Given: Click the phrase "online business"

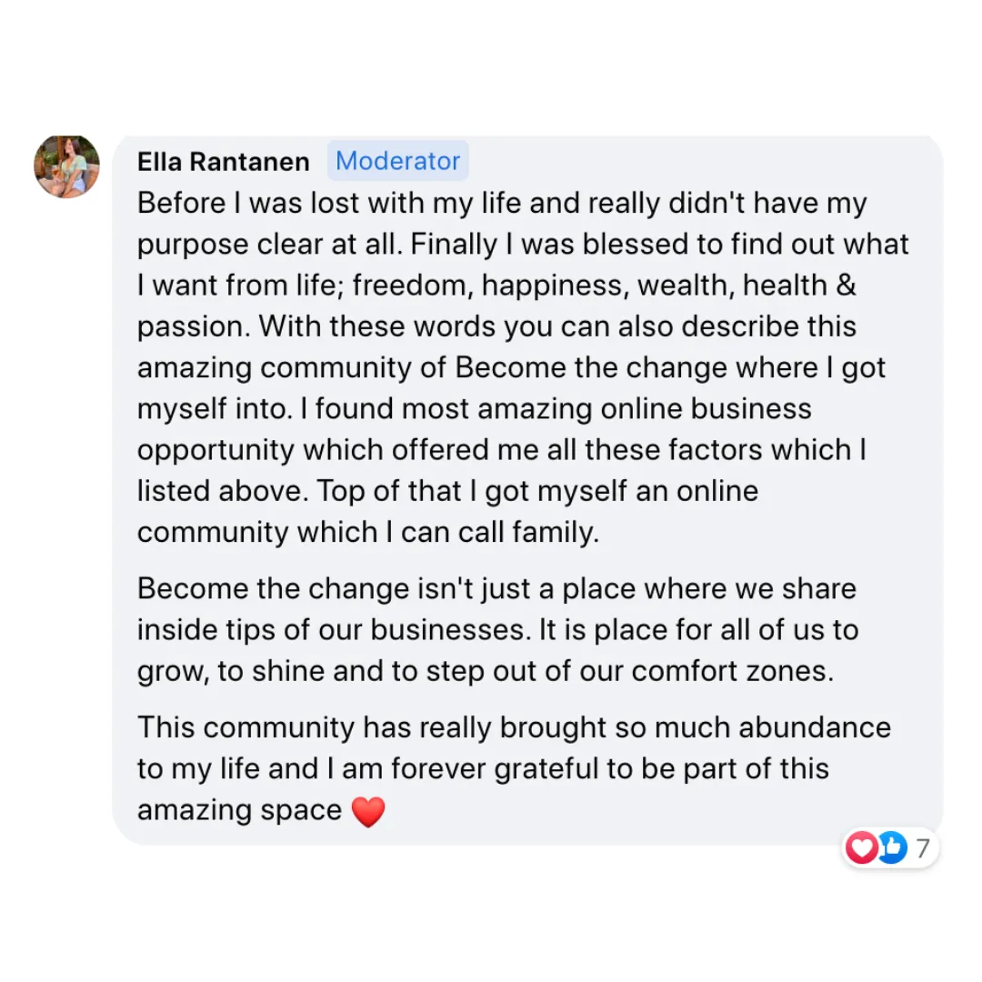Looking at the screenshot, I should [x=706, y=409].
